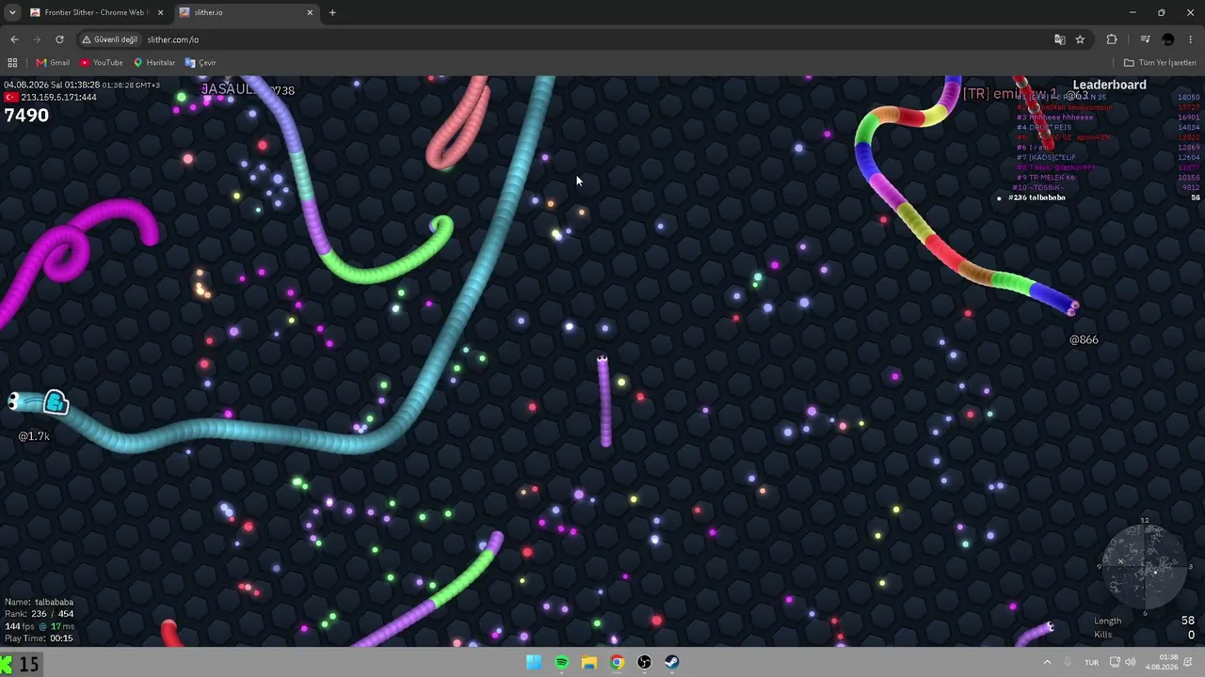This screenshot has width=1205, height=677.
Task: Click the translate page icon
Action: pyautogui.click(x=1060, y=39)
